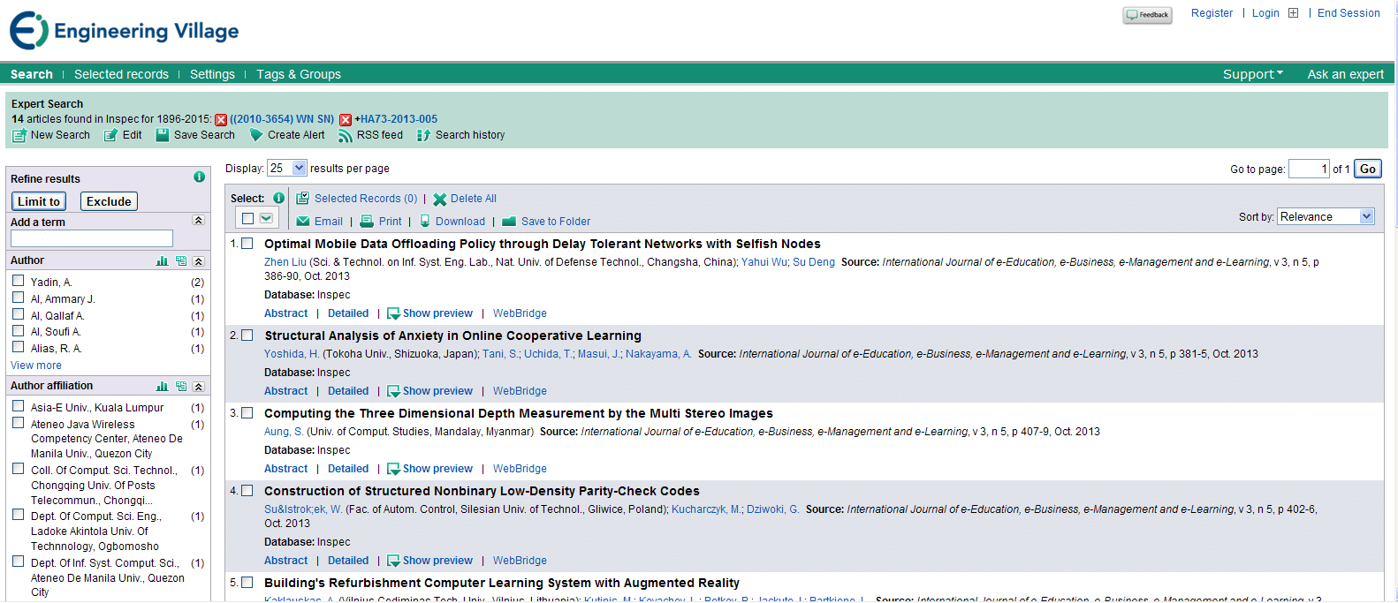Click the Refine results info icon
The height and width of the screenshot is (603, 1398).
click(x=199, y=177)
